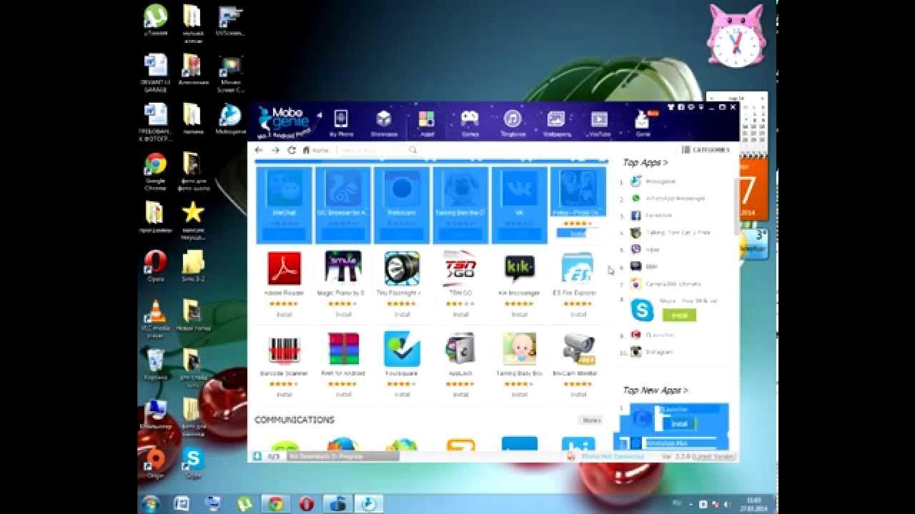Click the Magic Piano app icon
The image size is (915, 514).
pos(343,268)
